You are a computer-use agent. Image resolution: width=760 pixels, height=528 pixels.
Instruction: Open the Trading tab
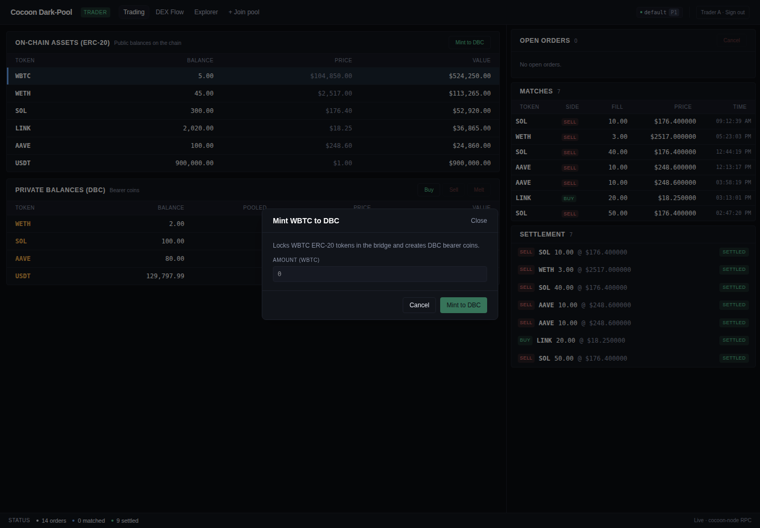134,12
